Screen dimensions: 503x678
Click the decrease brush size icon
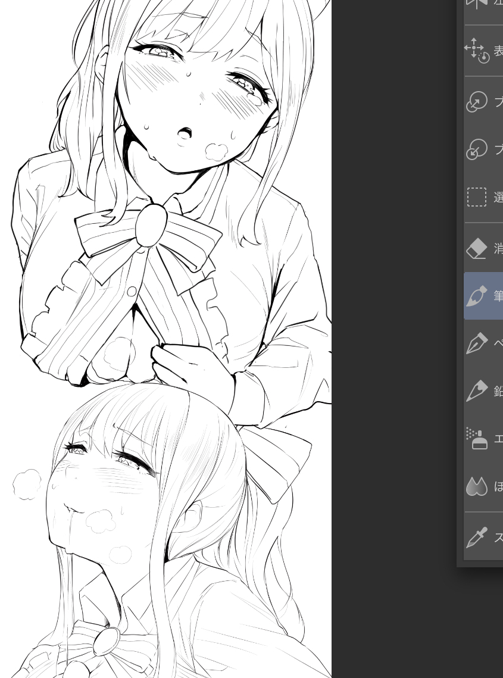click(x=477, y=149)
